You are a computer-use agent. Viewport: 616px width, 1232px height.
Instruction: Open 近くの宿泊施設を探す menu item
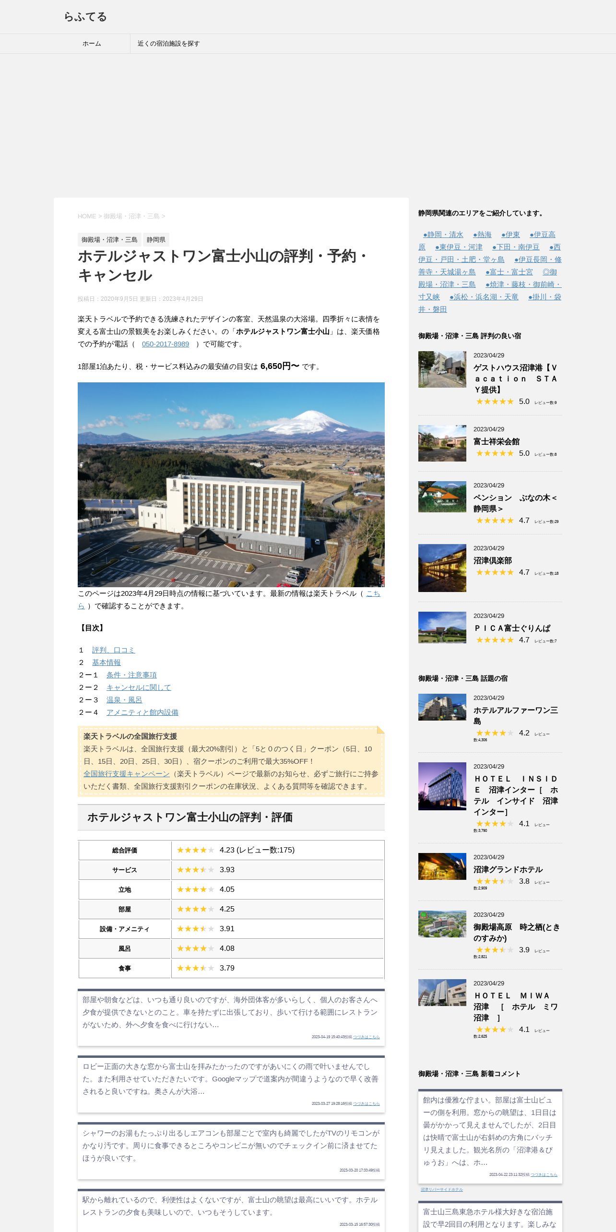(x=169, y=44)
